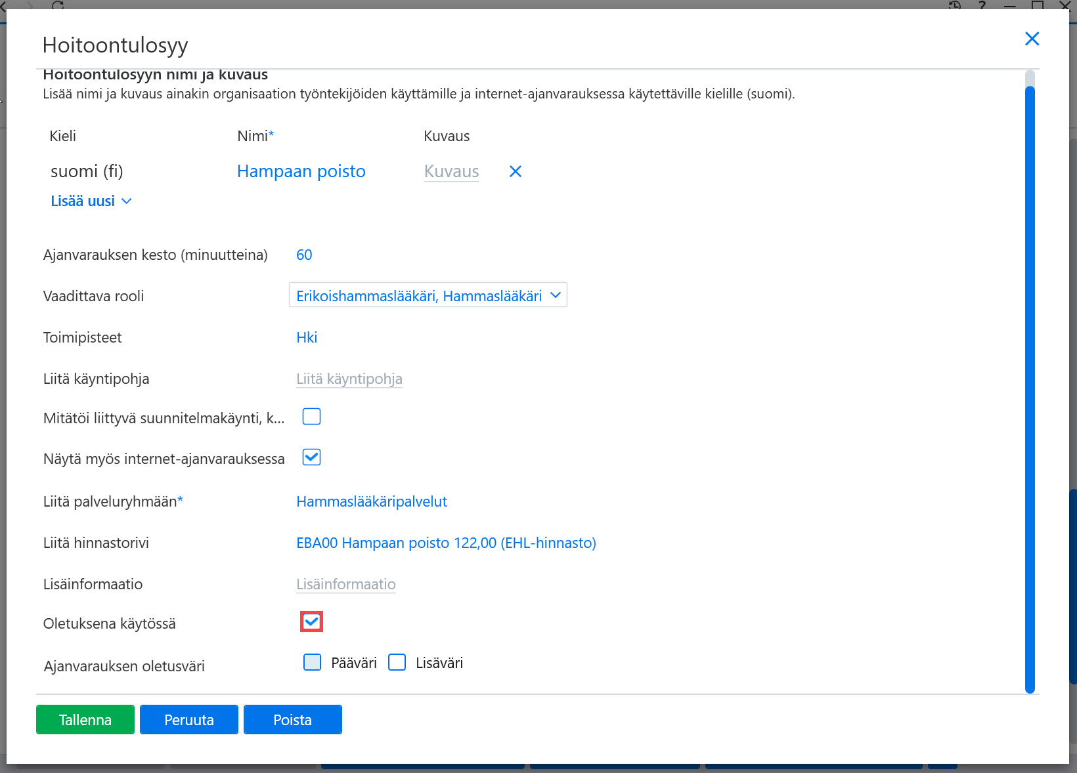1077x773 pixels.
Task: Pick the Lisäväri color swatch
Action: coord(397,662)
